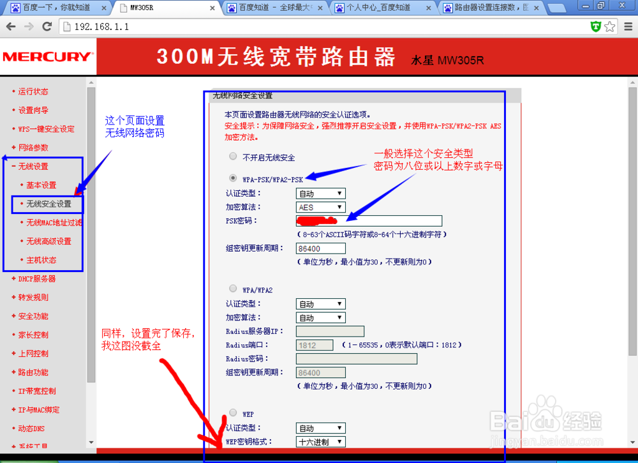Expand 网络参数 menu
The height and width of the screenshot is (463, 638).
point(33,148)
